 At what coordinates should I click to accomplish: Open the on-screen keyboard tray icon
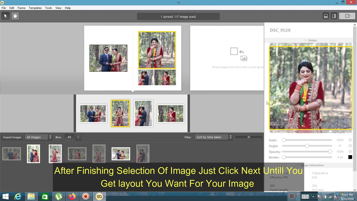tap(305, 197)
